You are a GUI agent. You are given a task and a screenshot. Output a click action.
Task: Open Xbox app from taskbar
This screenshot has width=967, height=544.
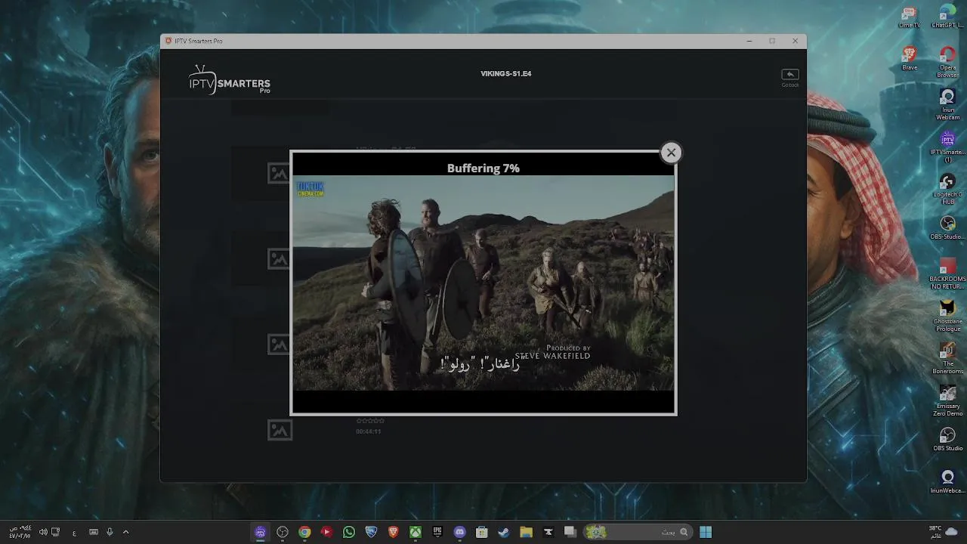click(x=416, y=532)
